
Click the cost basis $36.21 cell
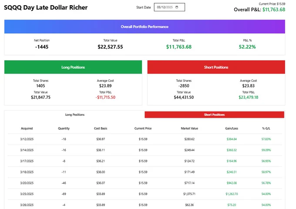tap(101, 161)
